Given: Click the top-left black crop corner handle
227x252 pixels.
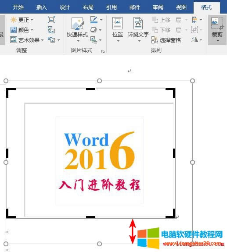Looking at the screenshot, I should pos(11,92).
